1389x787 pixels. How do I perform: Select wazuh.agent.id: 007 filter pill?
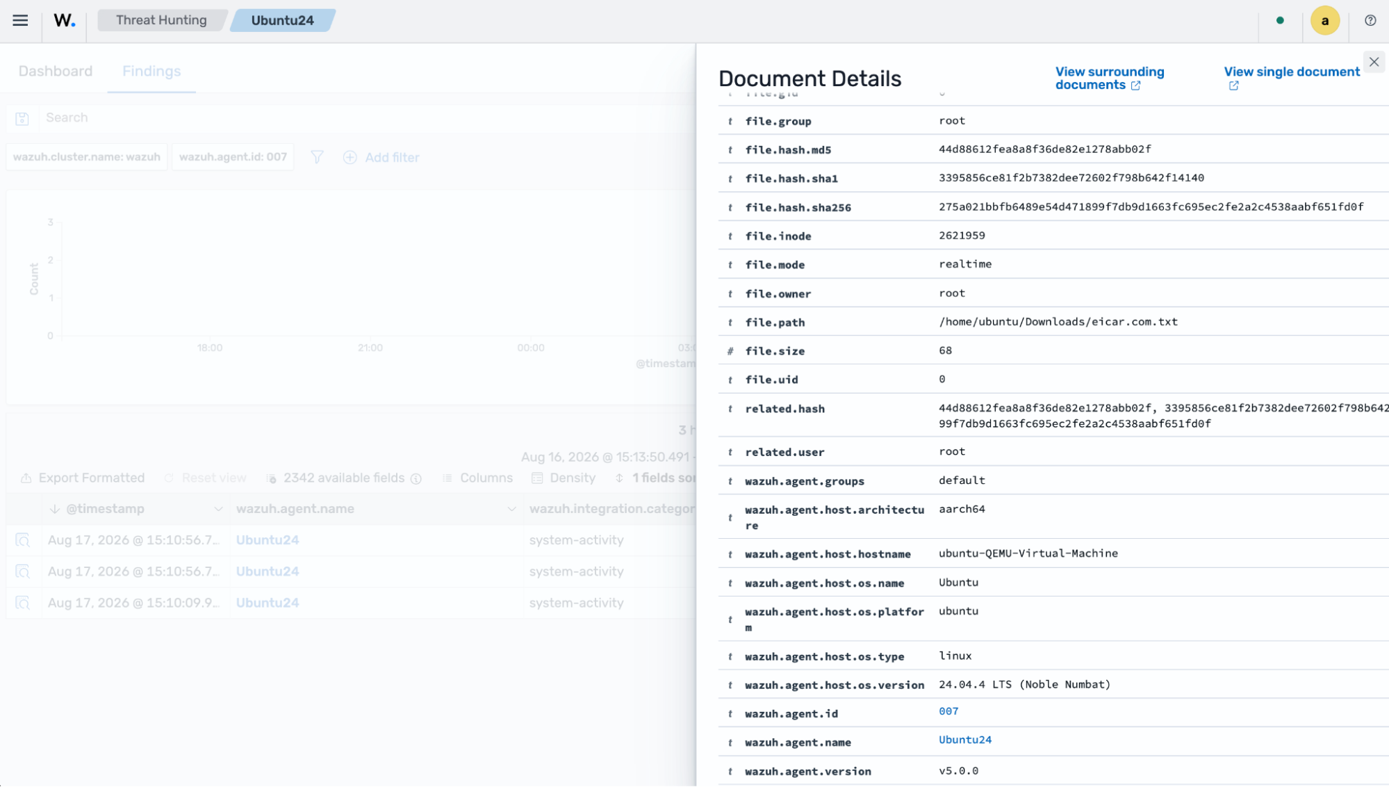233,157
